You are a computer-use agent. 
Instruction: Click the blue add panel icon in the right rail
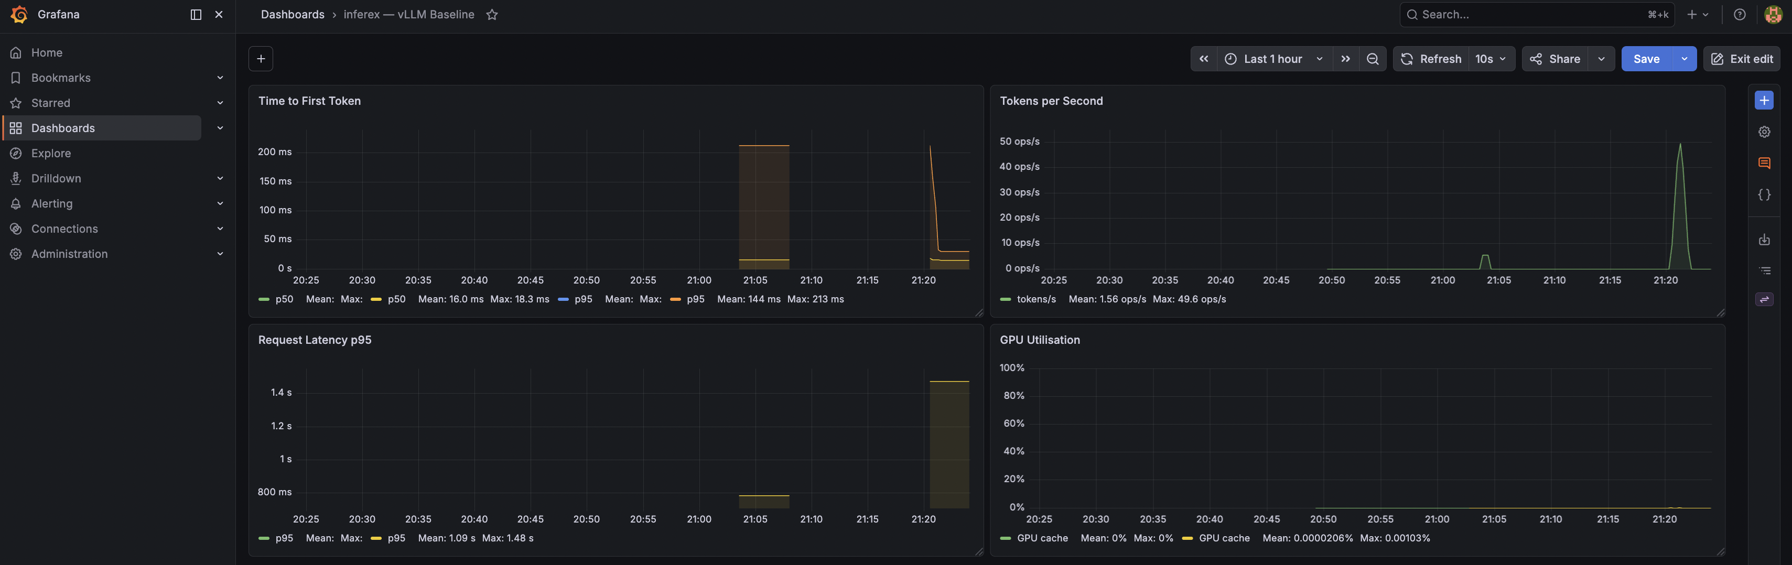1764,101
